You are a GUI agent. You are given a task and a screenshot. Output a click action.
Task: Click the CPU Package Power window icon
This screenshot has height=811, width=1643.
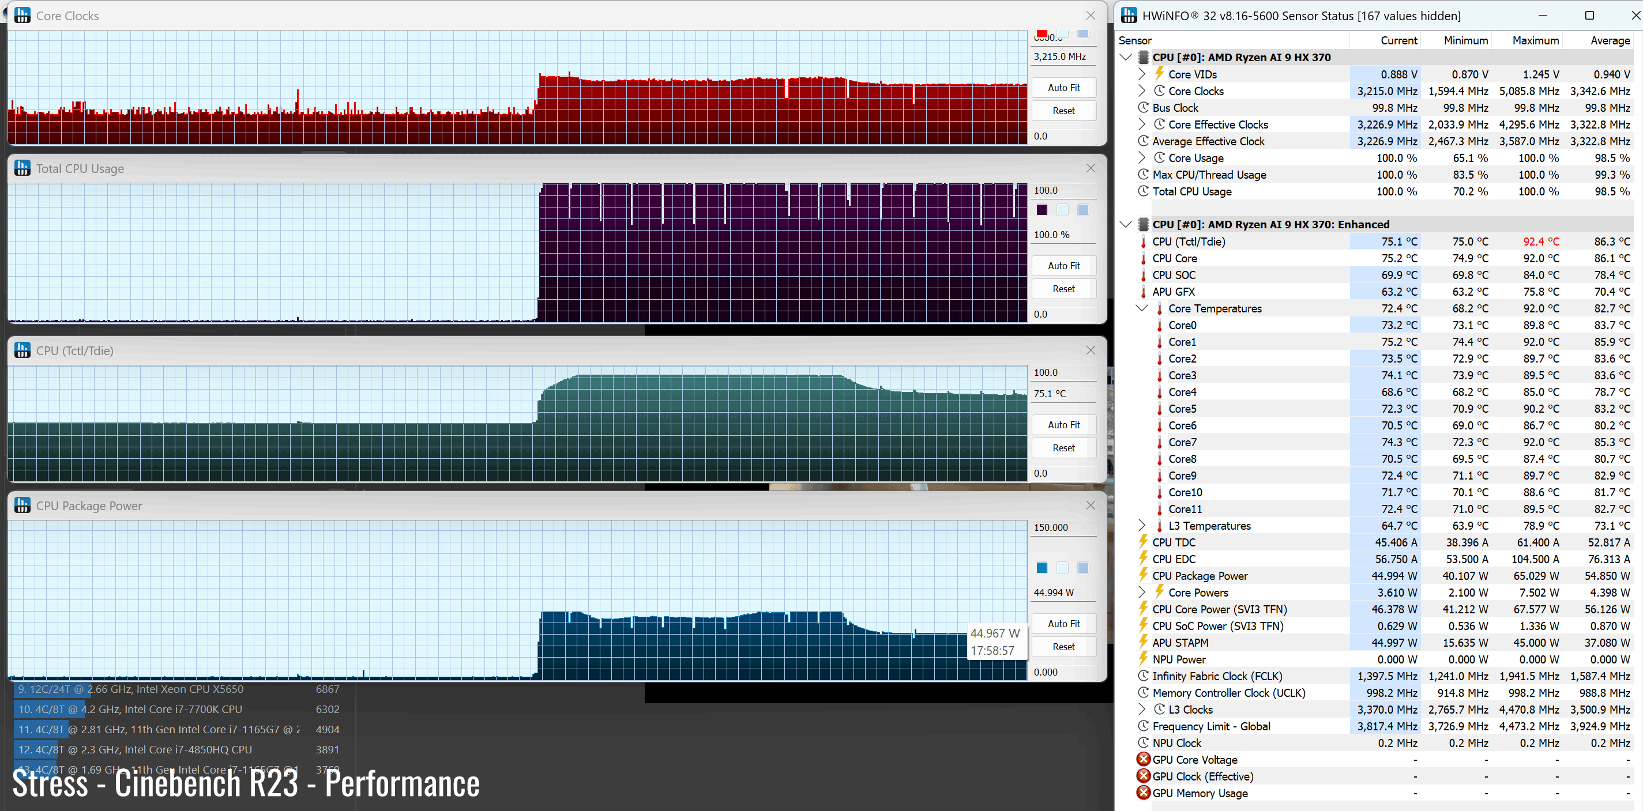click(x=22, y=505)
